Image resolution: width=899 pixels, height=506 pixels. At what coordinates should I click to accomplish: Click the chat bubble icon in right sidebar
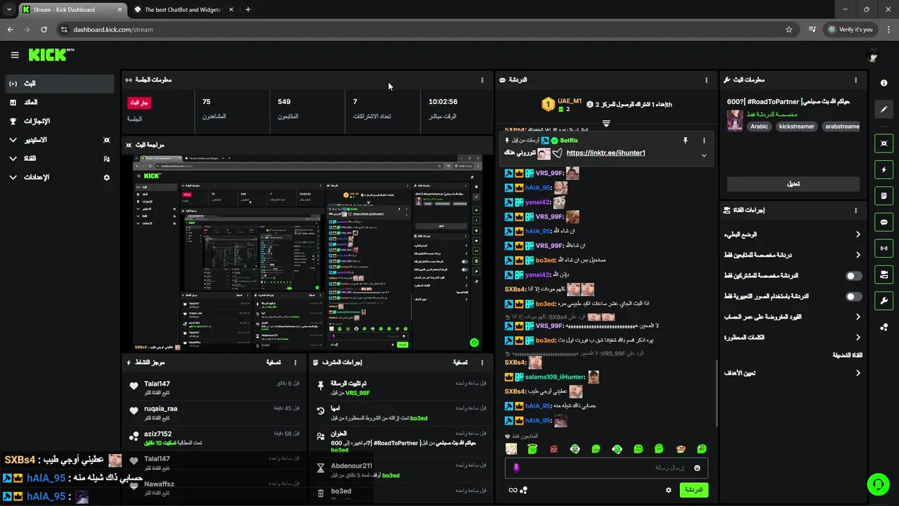click(x=884, y=222)
